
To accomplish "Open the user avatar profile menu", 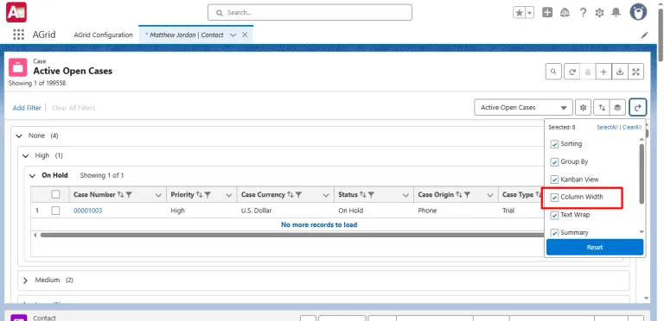I will (638, 12).
